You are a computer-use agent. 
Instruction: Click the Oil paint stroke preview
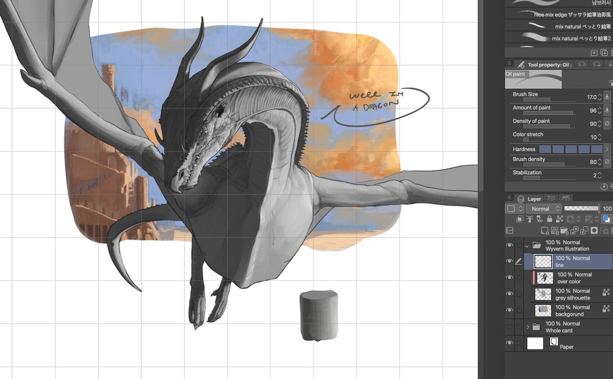533,79
